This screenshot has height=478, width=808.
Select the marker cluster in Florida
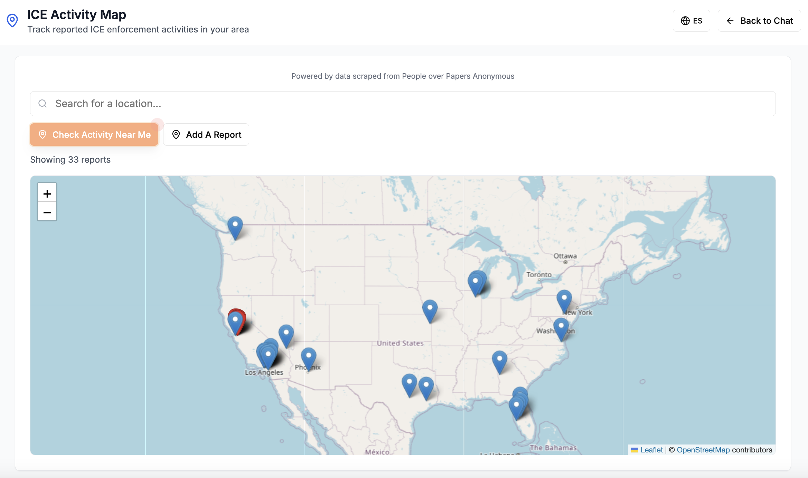click(x=517, y=406)
